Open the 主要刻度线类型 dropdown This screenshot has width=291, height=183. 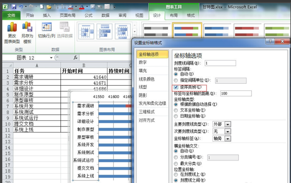click(x=228, y=124)
